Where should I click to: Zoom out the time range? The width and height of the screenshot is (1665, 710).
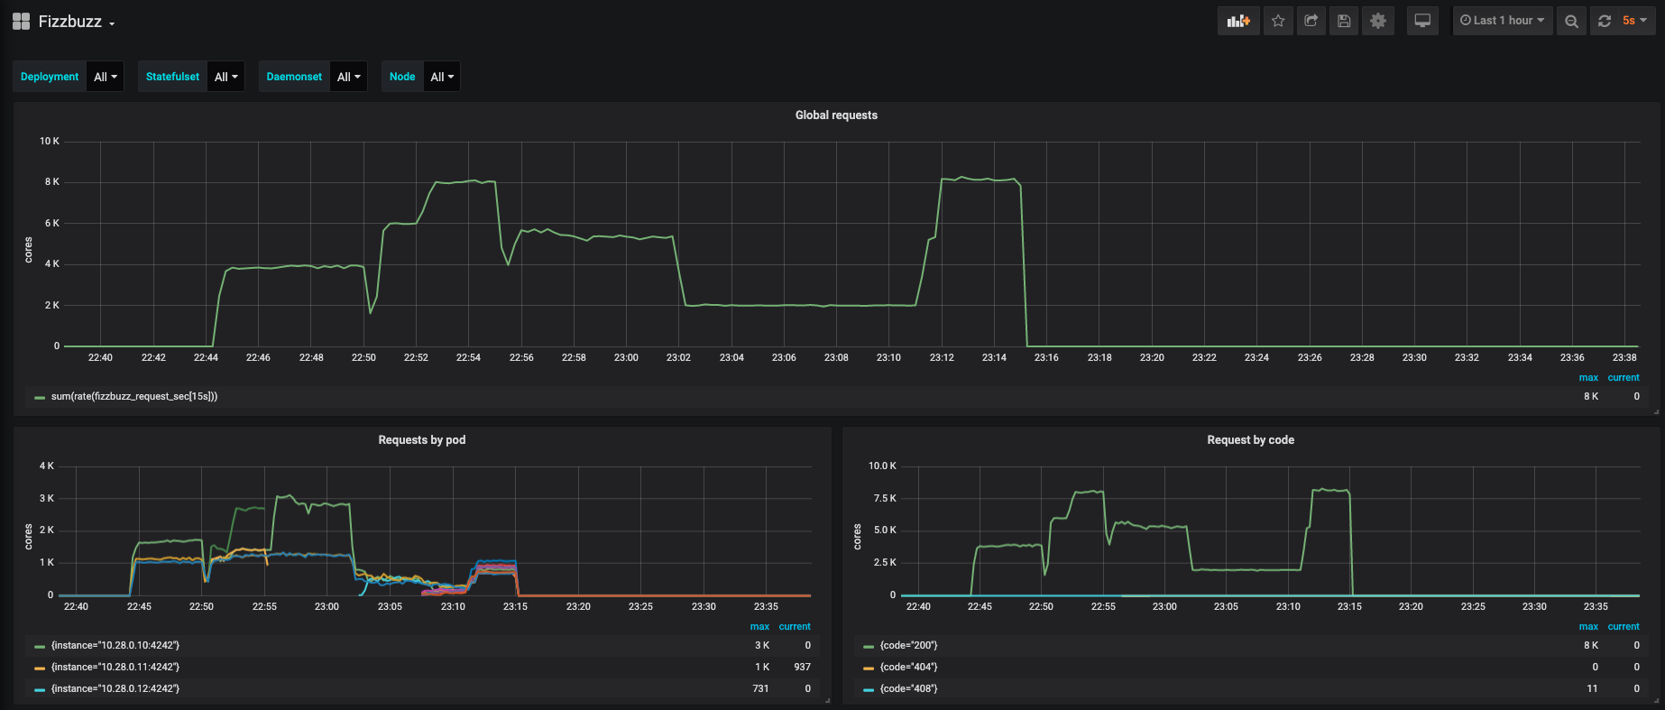click(x=1571, y=21)
